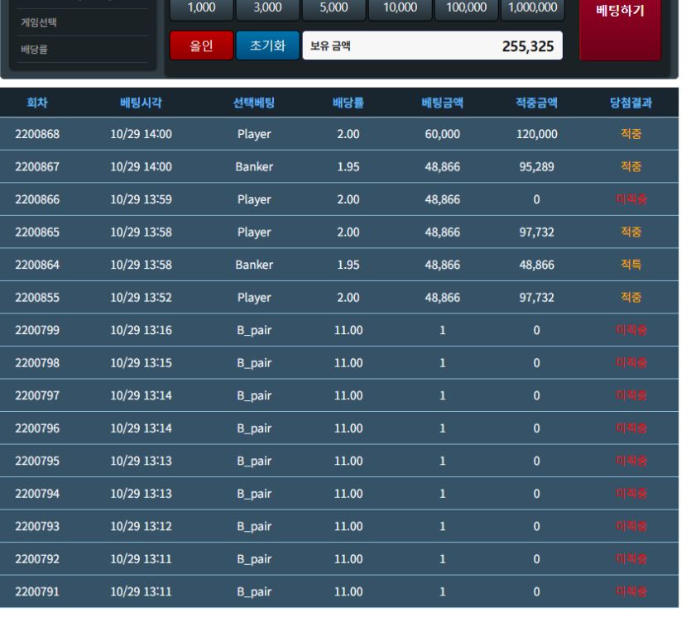
Task: Click Banker selection in round 2200864 row
Action: coord(254,265)
